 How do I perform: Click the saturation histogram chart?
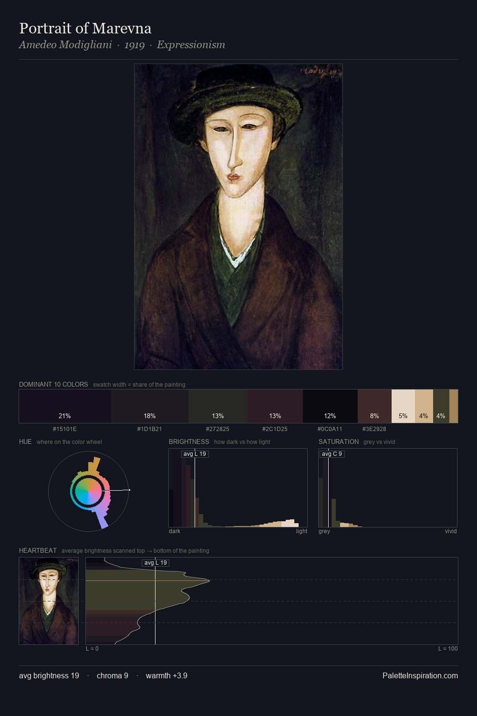(x=388, y=488)
